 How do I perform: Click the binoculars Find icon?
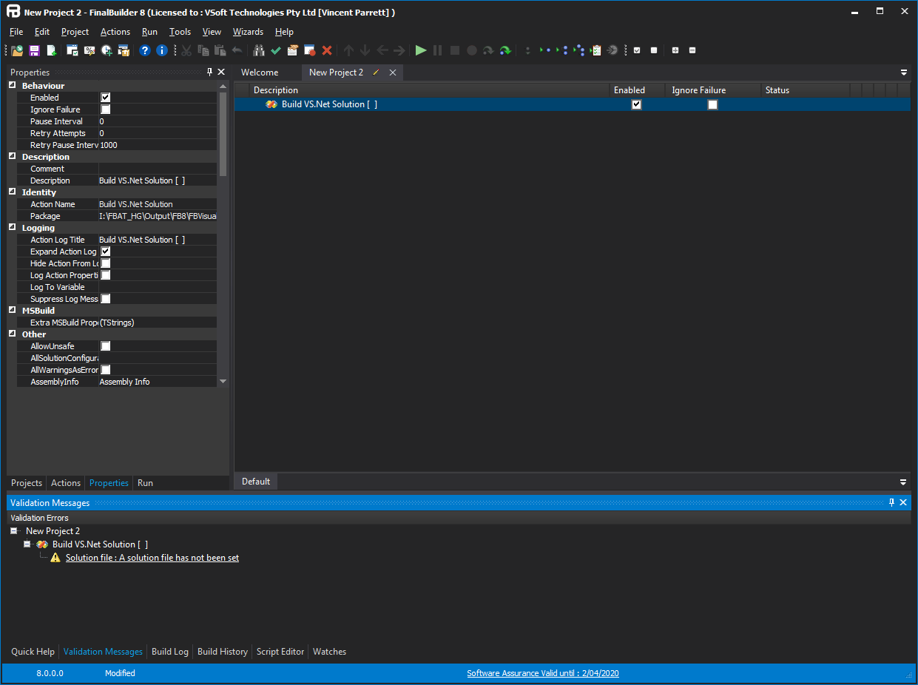pos(259,50)
